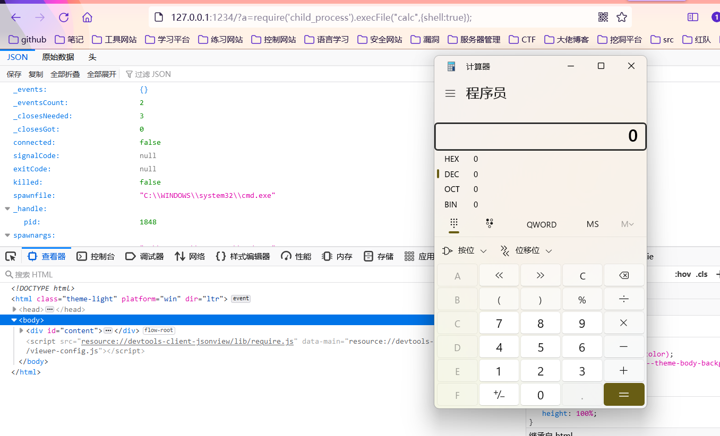
Task: Switch to the JSON tab
Action: click(x=18, y=57)
